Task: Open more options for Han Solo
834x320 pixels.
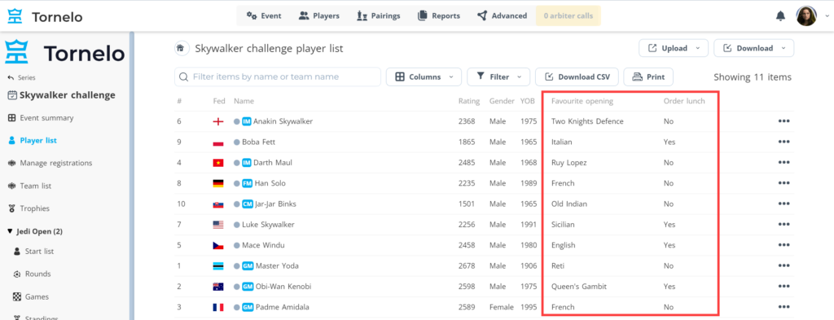Action: click(784, 183)
